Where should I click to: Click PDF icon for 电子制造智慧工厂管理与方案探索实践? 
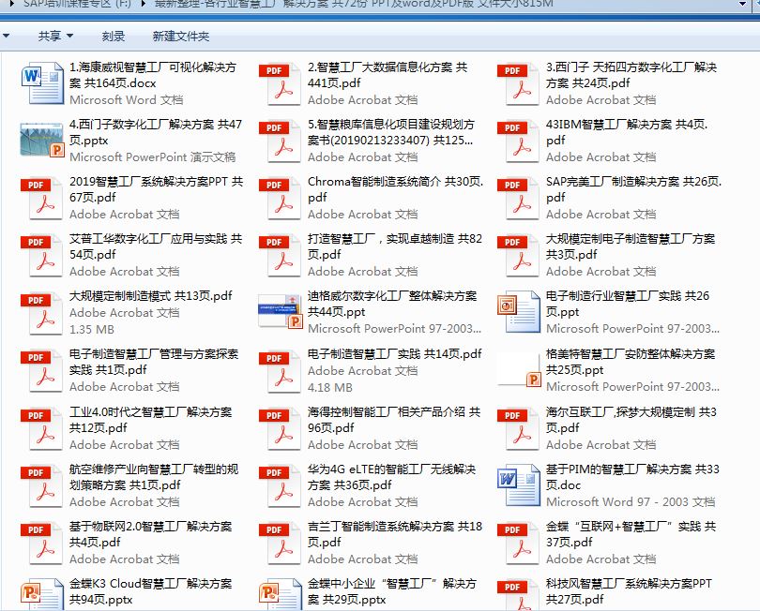41,371
